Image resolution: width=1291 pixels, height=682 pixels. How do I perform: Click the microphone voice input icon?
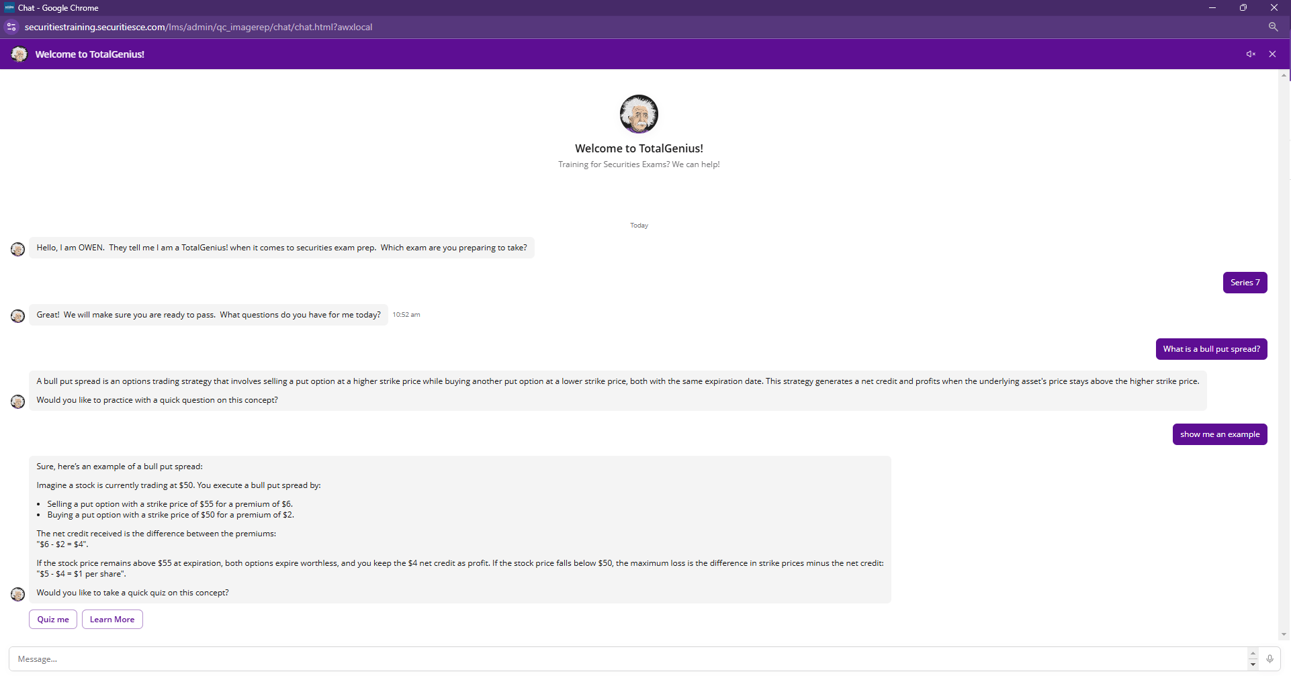[1270, 659]
